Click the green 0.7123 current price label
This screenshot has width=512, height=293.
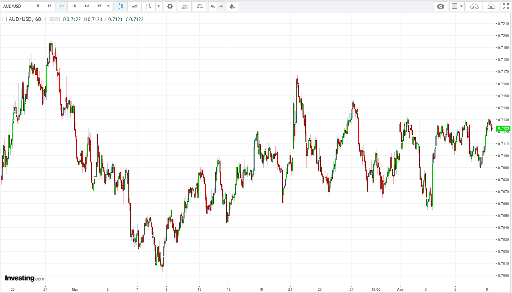point(503,128)
